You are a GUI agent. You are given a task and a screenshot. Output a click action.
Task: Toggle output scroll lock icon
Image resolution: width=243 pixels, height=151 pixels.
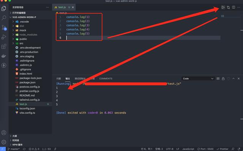pos(223,79)
